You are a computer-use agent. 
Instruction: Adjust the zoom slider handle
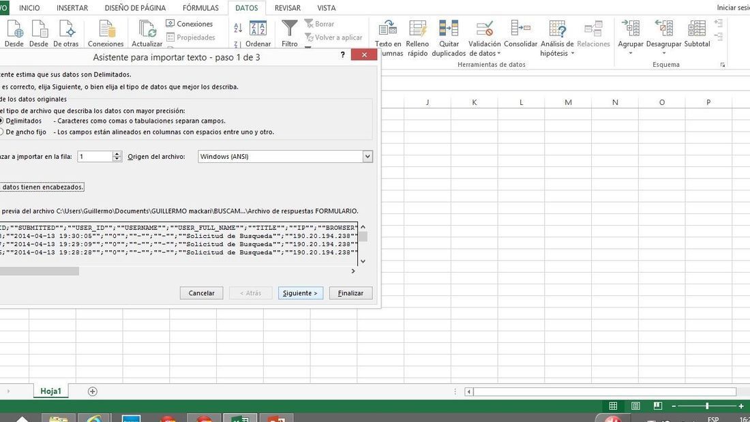tap(707, 406)
